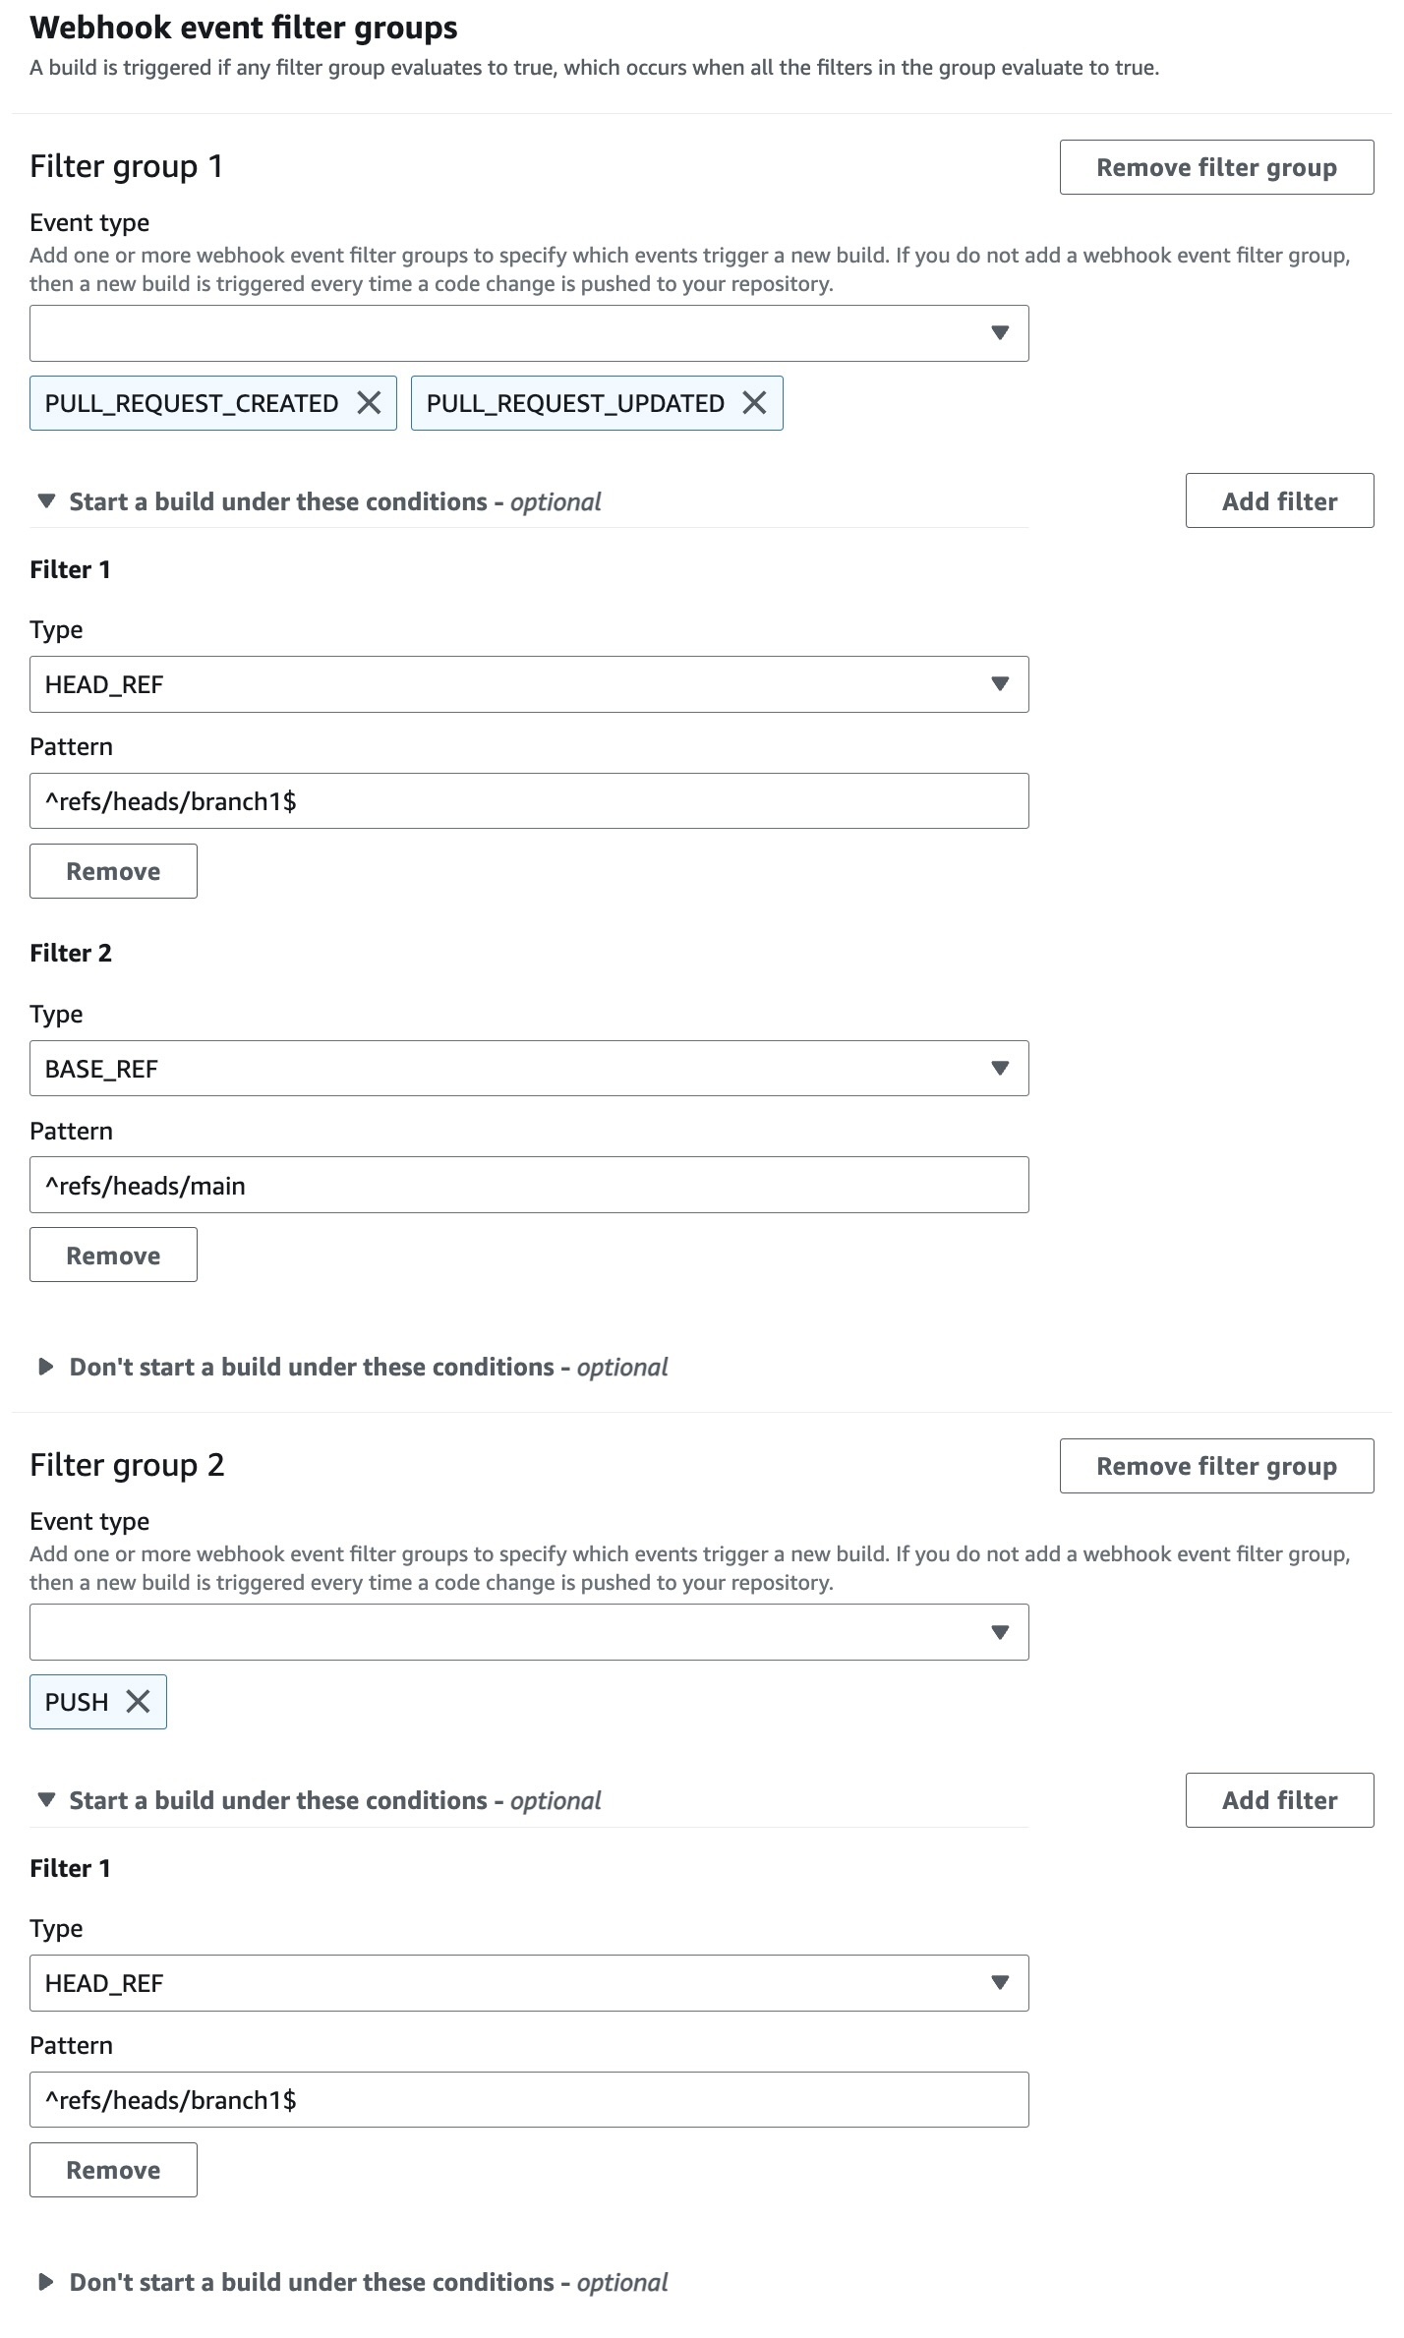Remove Filter 2 with BASE_REF pattern
Viewport: 1404px width, 2338px height.
click(x=113, y=1256)
